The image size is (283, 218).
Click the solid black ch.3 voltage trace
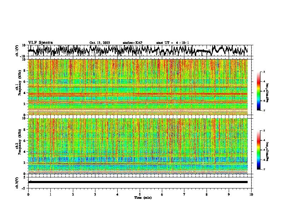tap(138, 182)
